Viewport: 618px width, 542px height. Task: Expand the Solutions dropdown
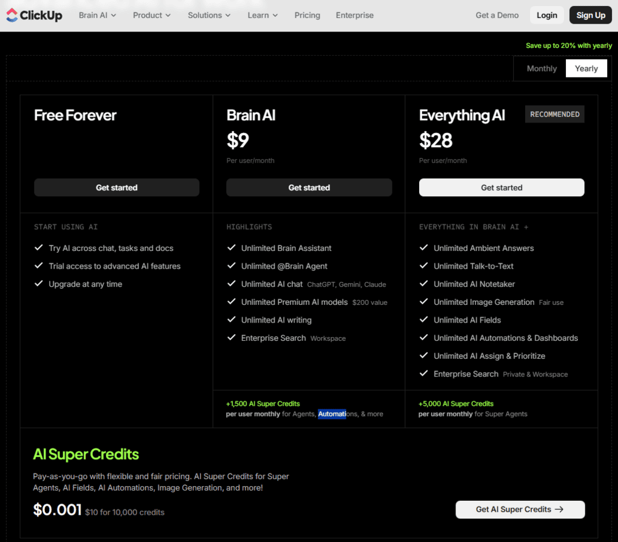[x=209, y=15]
